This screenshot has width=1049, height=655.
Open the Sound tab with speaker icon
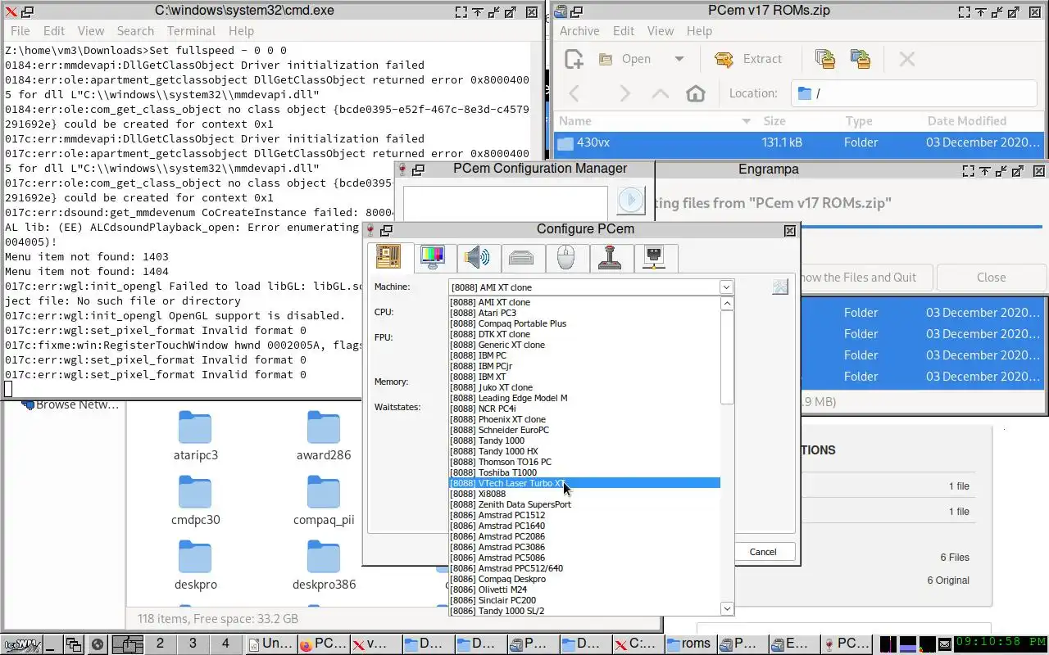477,258
